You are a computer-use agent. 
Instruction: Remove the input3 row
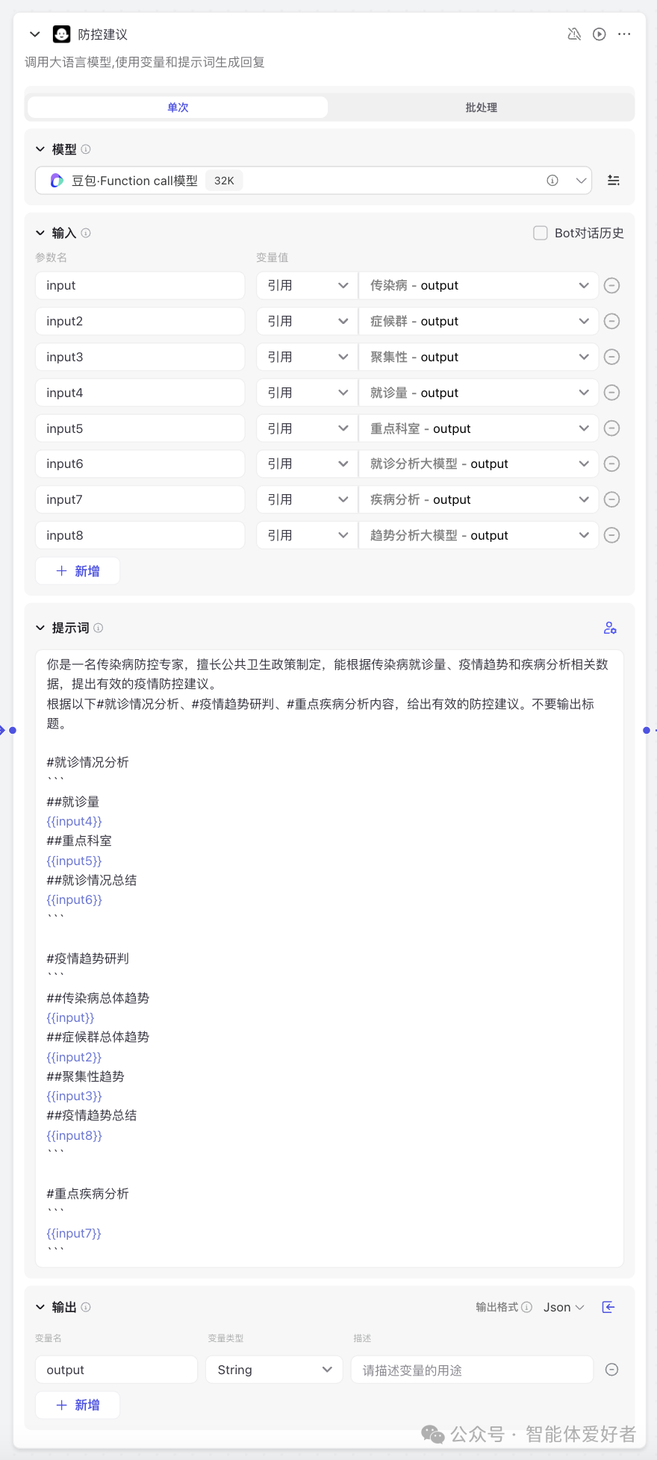click(x=611, y=357)
